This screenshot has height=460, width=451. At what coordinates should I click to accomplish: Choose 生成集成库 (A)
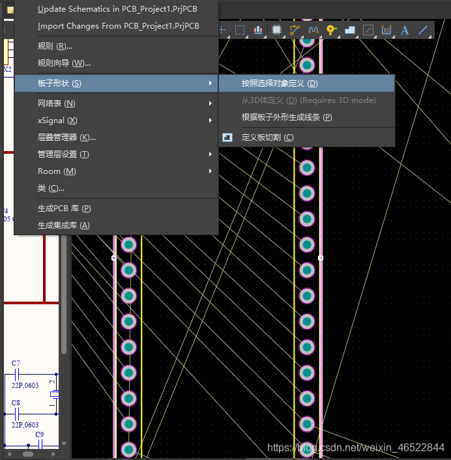click(64, 225)
